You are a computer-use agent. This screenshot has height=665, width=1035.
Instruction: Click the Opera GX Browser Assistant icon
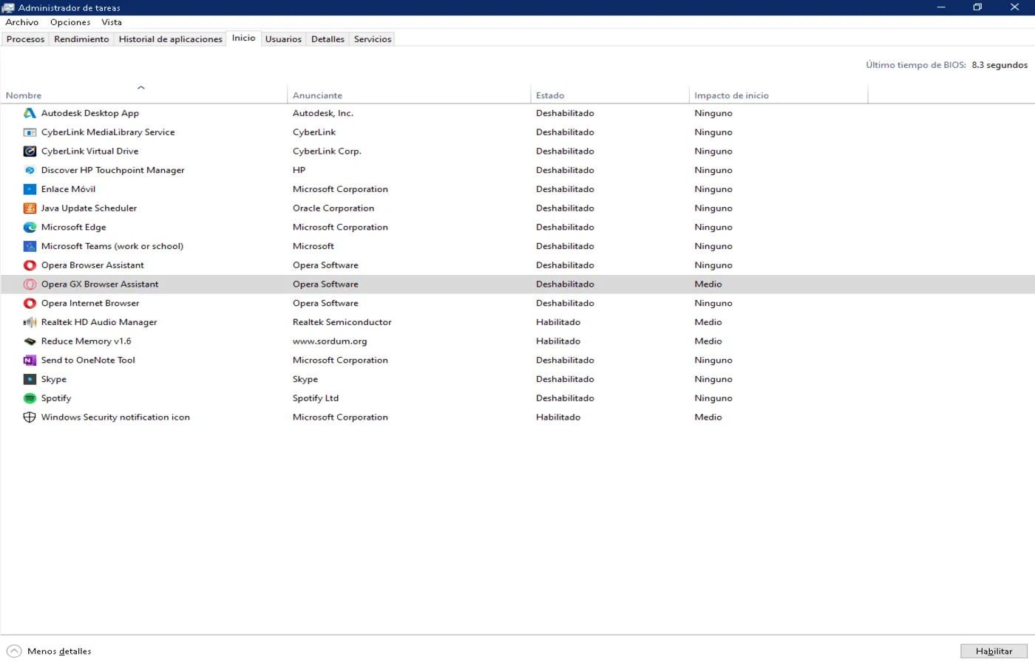(x=30, y=284)
